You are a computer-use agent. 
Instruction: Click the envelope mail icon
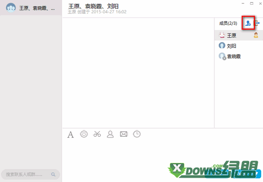tap(124, 134)
